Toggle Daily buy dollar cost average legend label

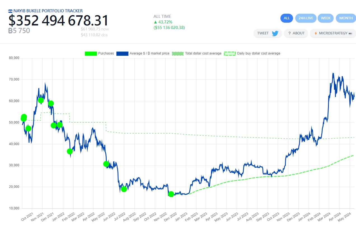pos(259,53)
